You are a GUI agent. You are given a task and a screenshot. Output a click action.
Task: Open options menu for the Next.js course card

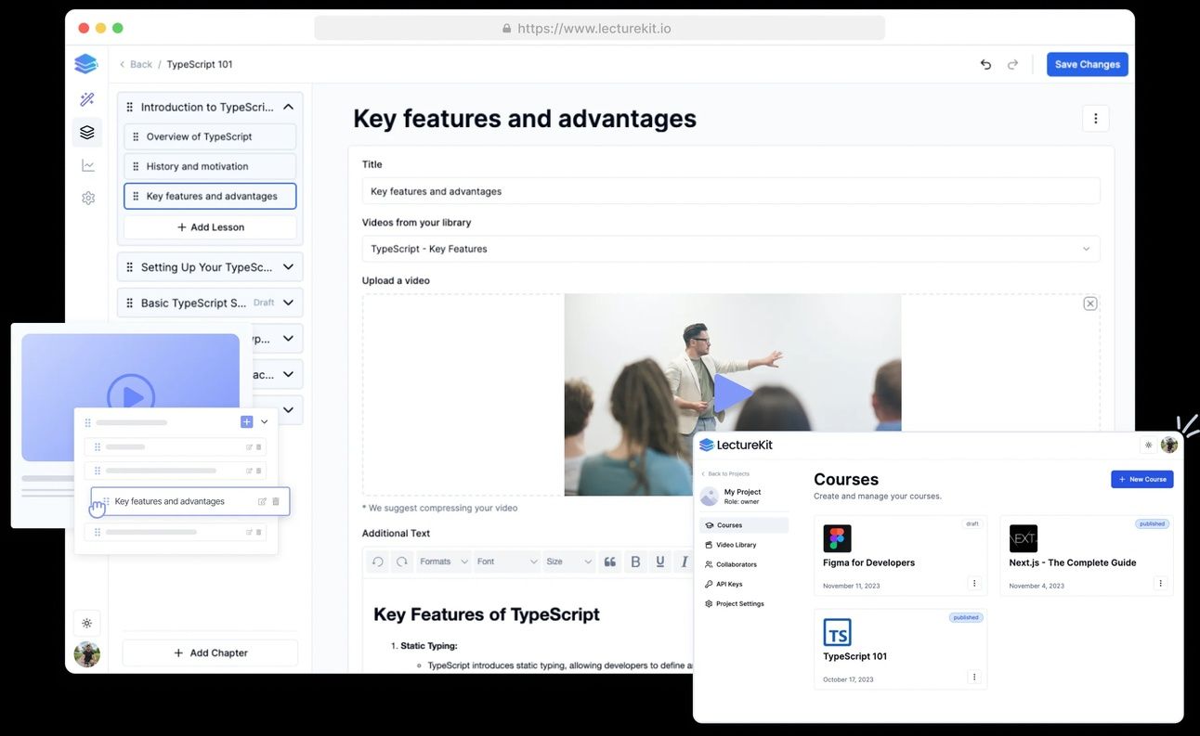point(1160,584)
